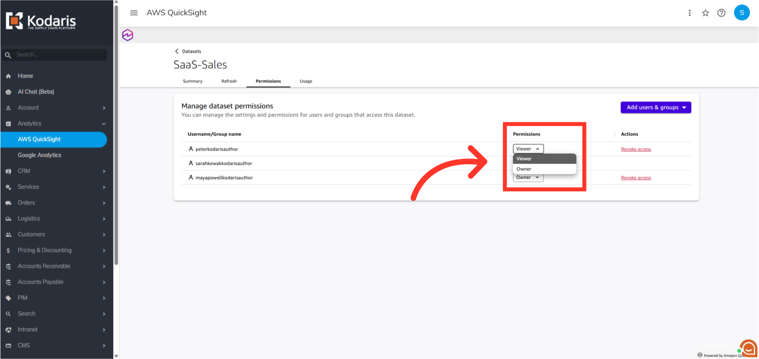Open the help question mark icon
The height and width of the screenshot is (359, 759).
(721, 13)
